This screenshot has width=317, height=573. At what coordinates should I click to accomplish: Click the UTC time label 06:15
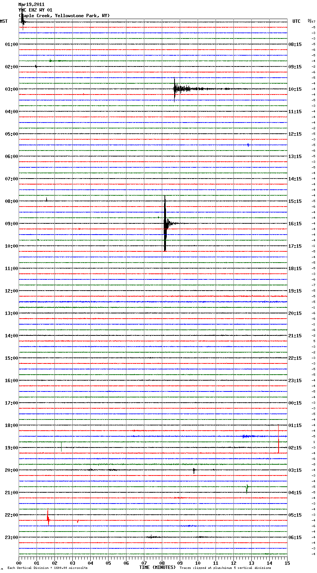click(x=295, y=538)
